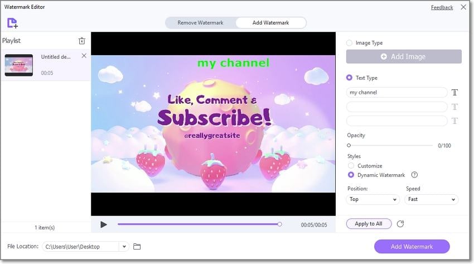Clear playlist with the trash icon
The width and height of the screenshot is (474, 264).
coord(82,41)
